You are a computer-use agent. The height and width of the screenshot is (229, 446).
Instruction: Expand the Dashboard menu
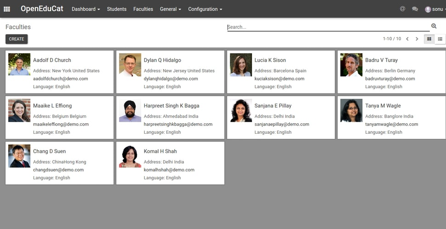point(86,9)
